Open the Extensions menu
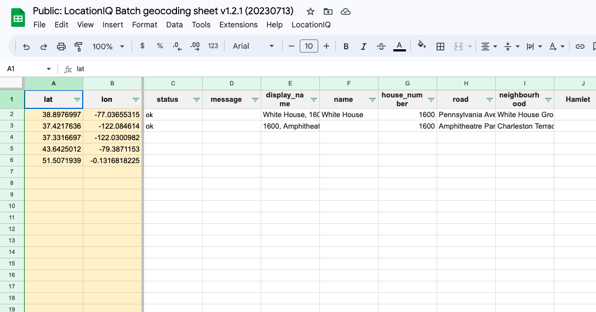Image resolution: width=596 pixels, height=312 pixels. tap(238, 25)
